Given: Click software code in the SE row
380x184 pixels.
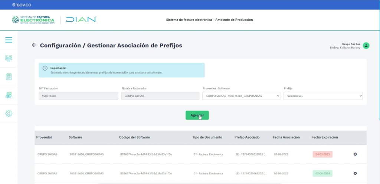Looking at the screenshot, I should [146, 154].
